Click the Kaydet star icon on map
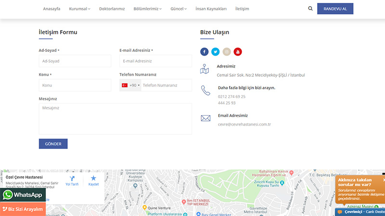This screenshot has height=216, width=385. click(93, 178)
